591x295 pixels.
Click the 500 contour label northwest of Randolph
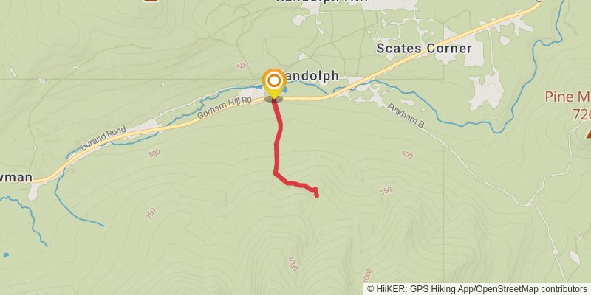point(243,65)
